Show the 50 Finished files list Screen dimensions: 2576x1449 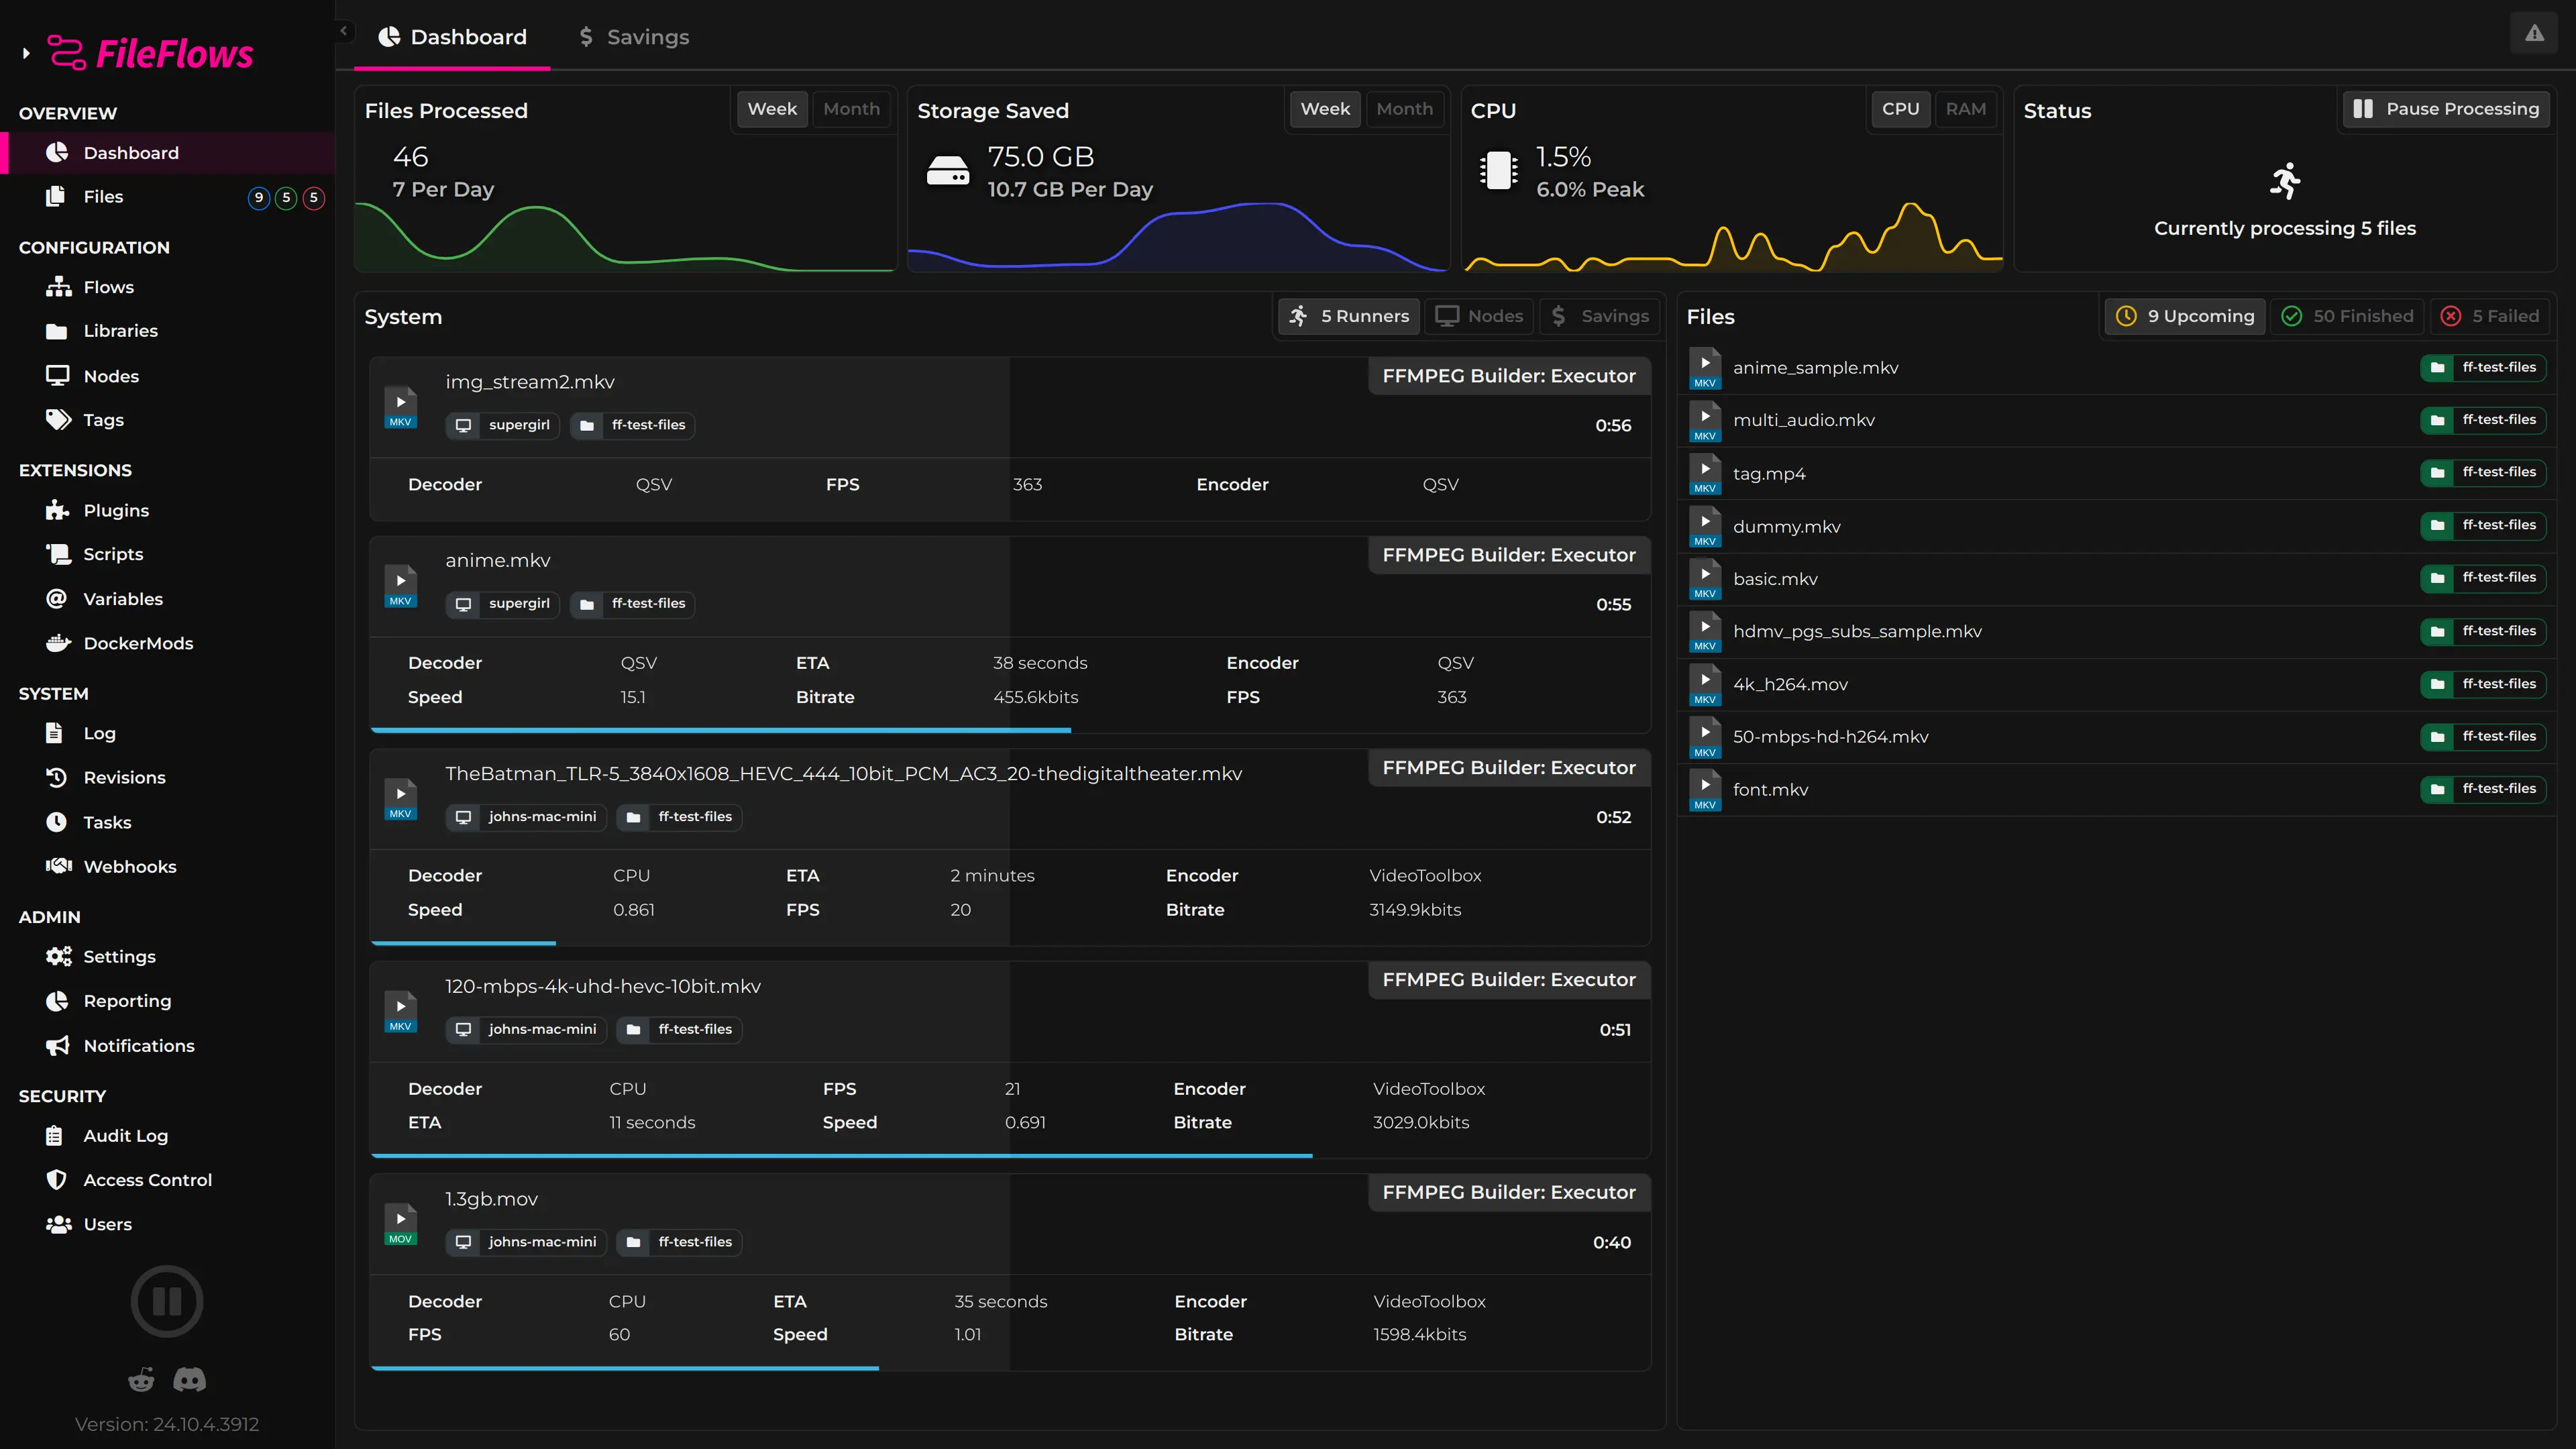click(x=2347, y=316)
